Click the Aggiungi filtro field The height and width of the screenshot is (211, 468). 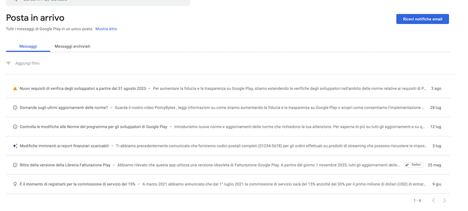click(x=27, y=63)
